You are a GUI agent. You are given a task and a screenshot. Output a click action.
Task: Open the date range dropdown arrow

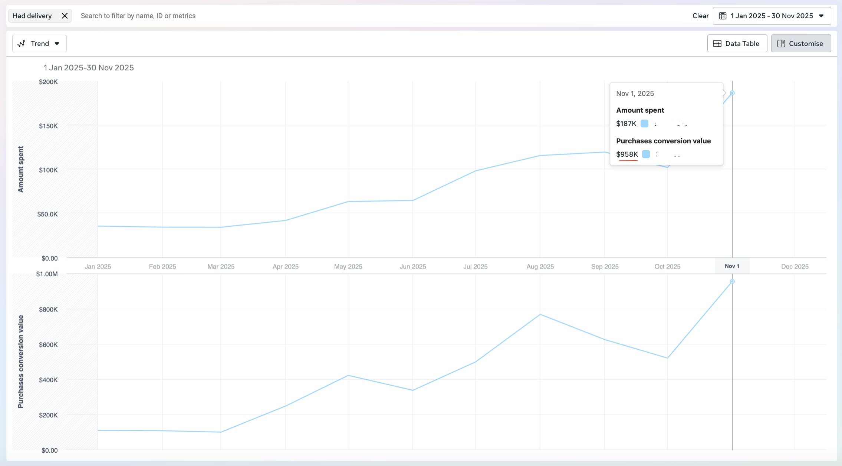point(821,16)
